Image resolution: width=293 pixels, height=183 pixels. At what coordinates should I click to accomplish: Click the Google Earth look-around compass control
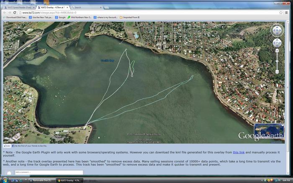pyautogui.click(x=277, y=30)
